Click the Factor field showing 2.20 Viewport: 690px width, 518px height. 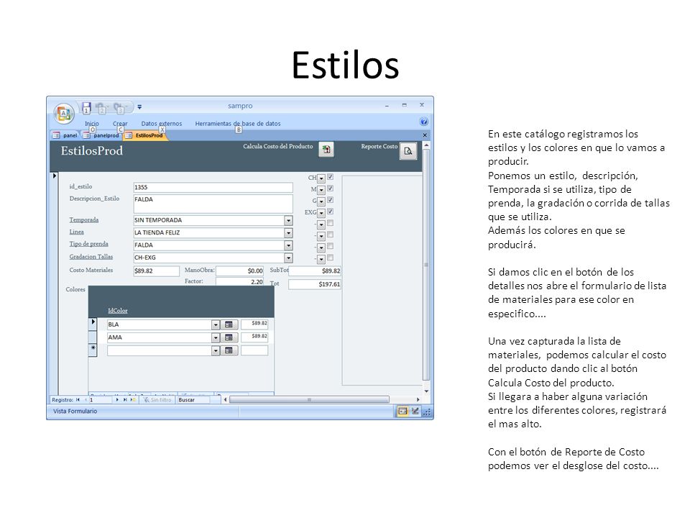[x=239, y=281]
